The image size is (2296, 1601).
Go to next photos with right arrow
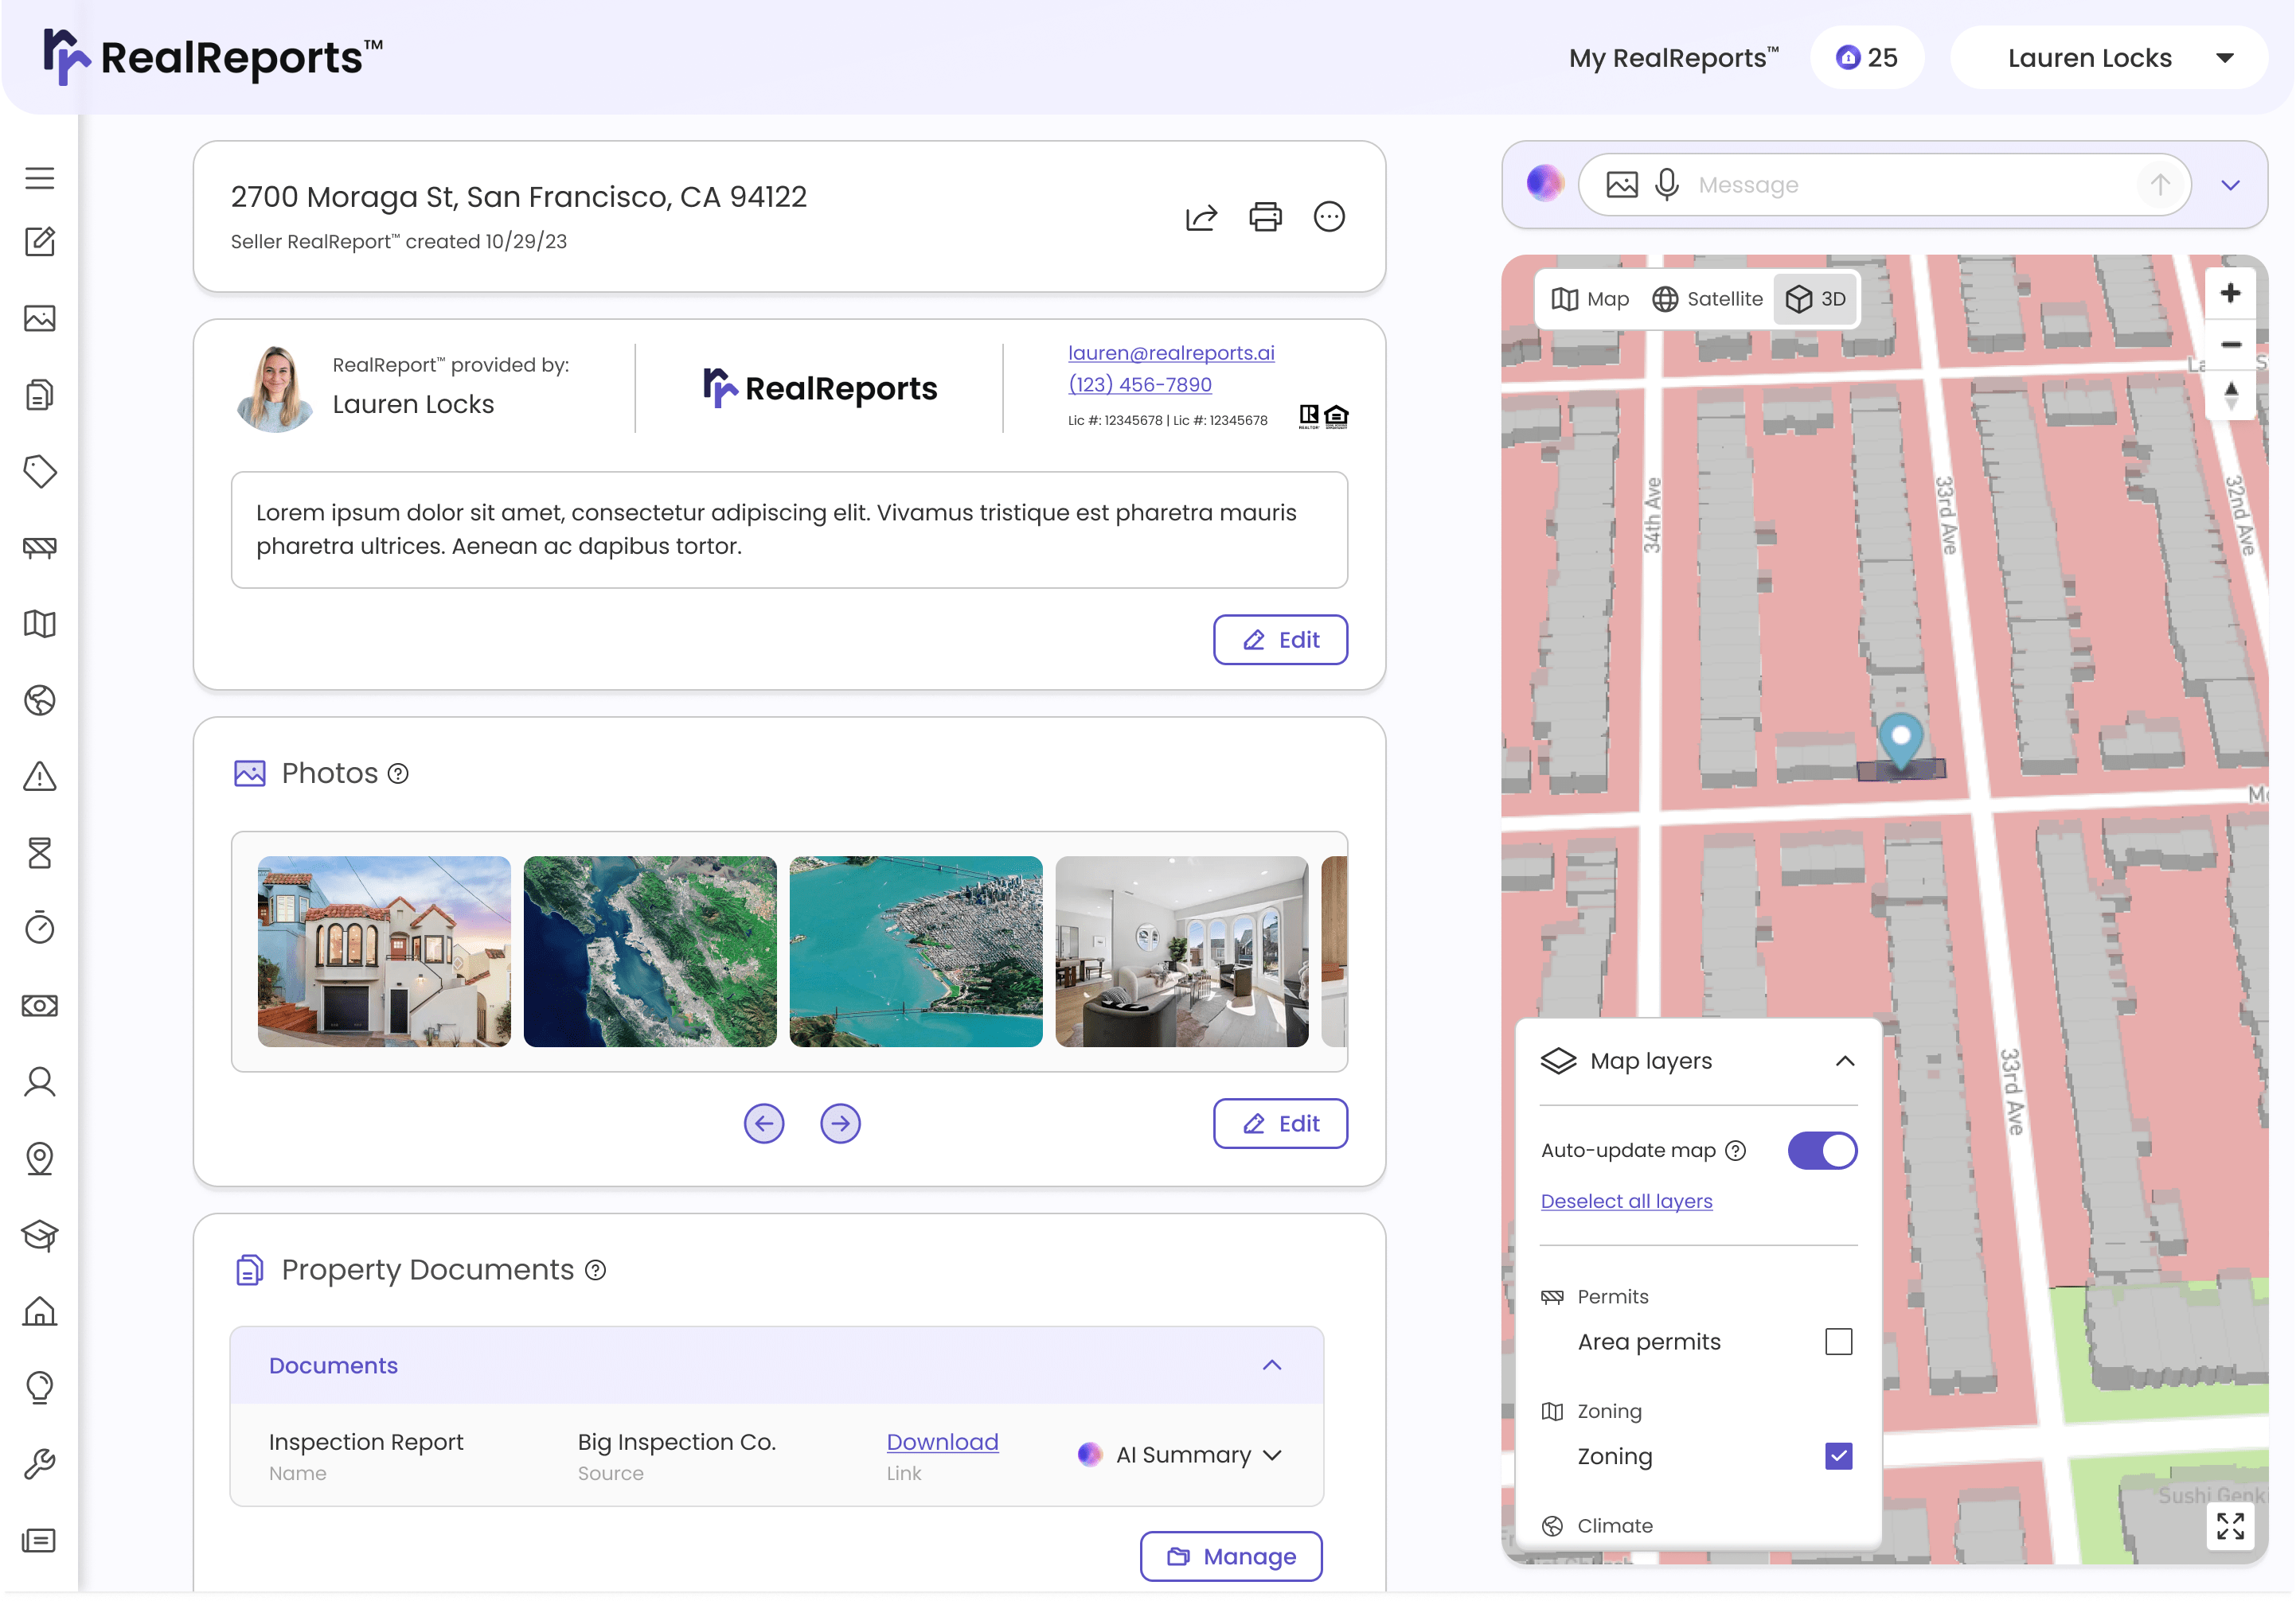(x=840, y=1124)
